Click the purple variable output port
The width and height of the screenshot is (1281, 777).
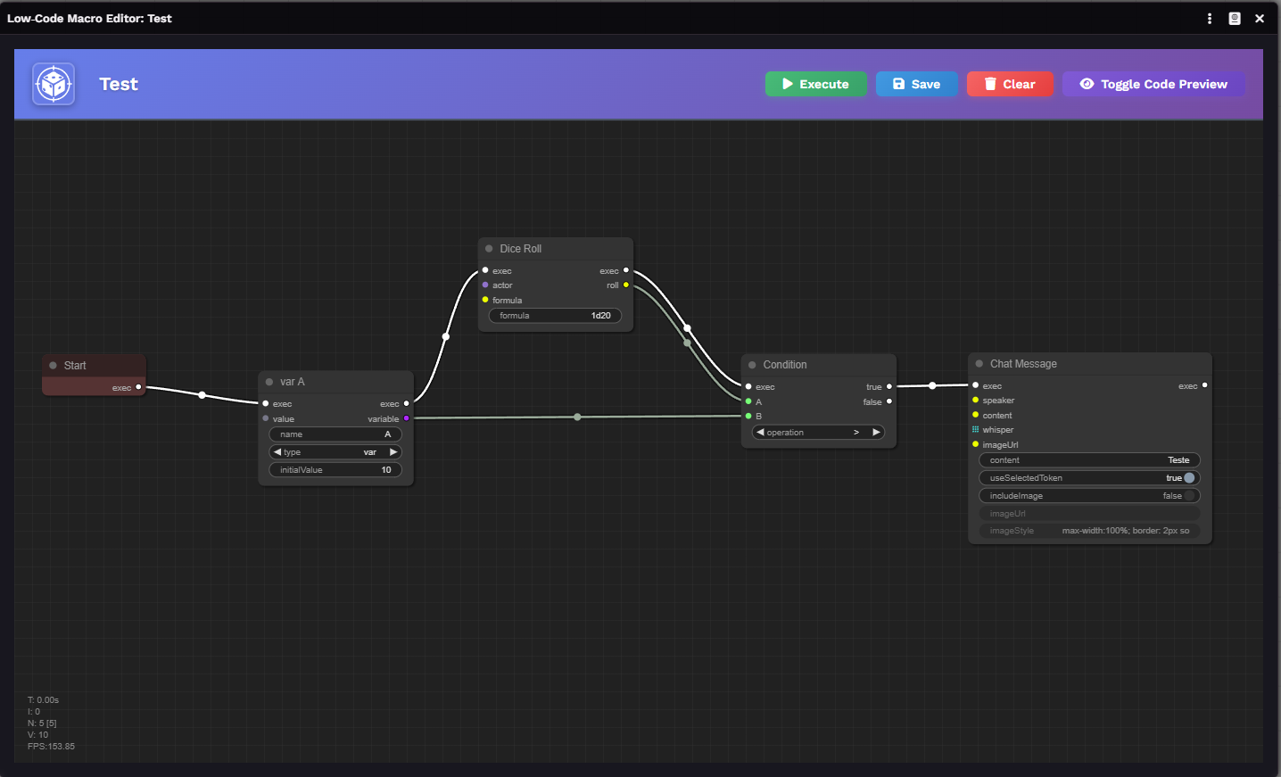(x=407, y=418)
